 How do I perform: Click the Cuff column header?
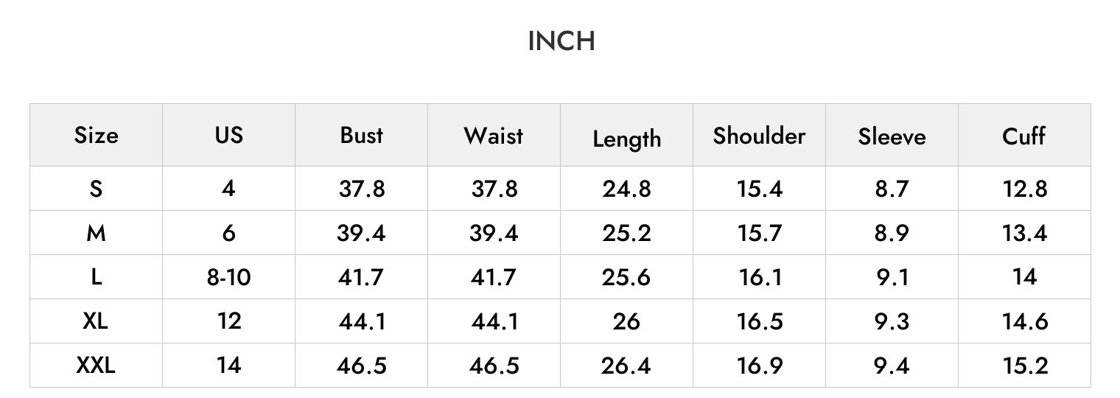(1024, 136)
